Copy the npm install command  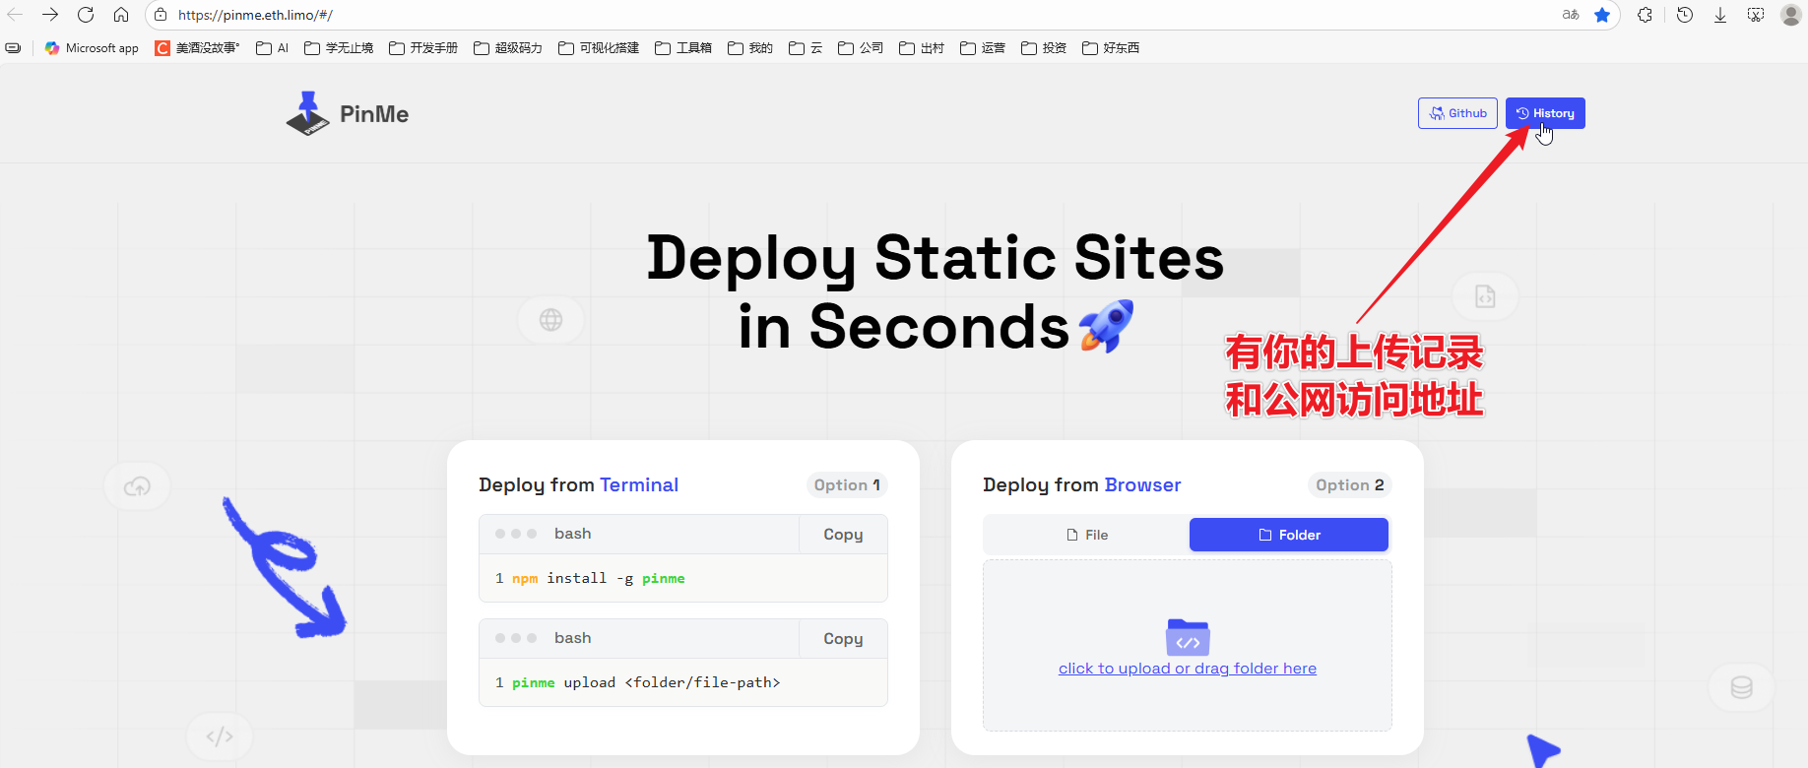coord(843,534)
